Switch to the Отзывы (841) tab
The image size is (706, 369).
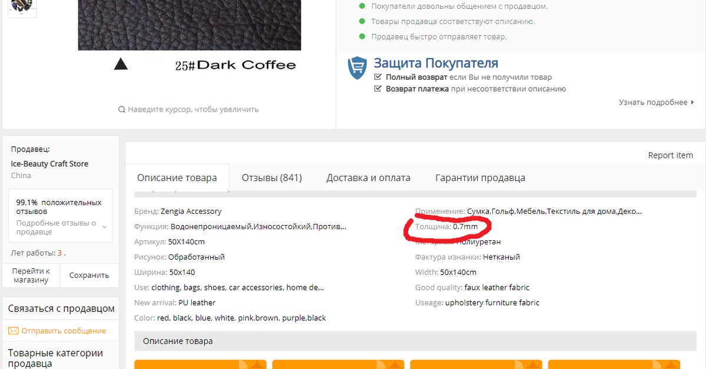271,177
